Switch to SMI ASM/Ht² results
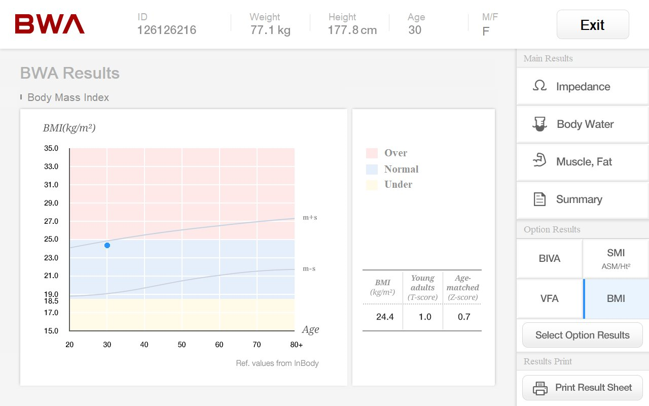The image size is (649, 406). coord(616,259)
